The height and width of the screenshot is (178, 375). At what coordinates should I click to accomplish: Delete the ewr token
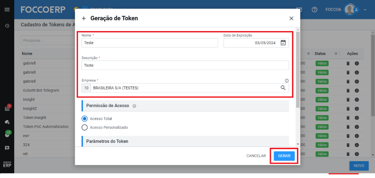pos(348,136)
